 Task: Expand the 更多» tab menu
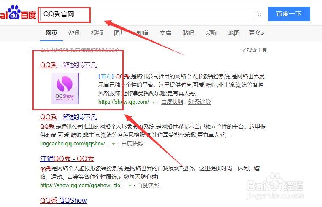tap(256, 33)
